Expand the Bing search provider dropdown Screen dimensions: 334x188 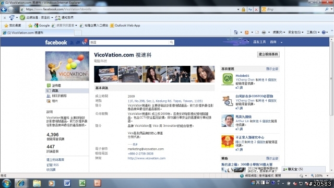click(331, 9)
